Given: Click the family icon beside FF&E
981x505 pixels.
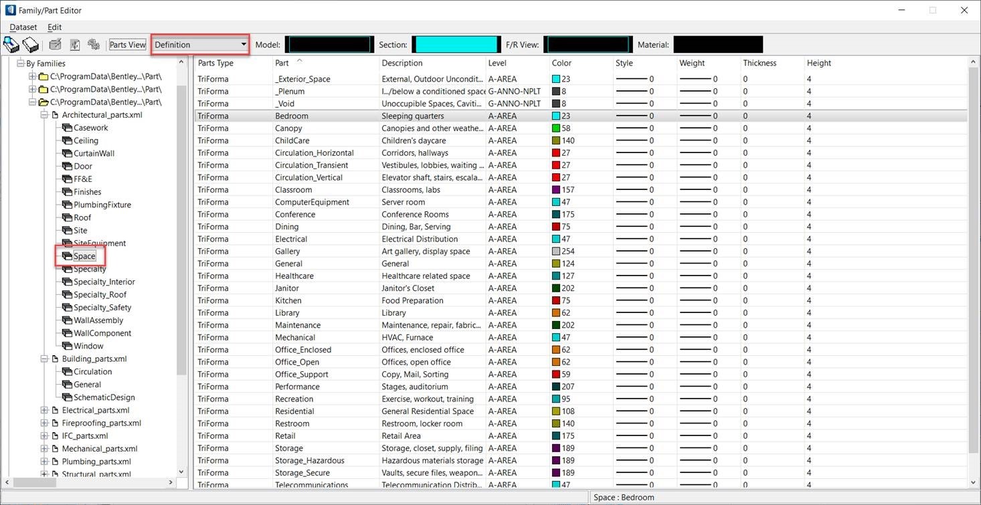Looking at the screenshot, I should point(67,179).
